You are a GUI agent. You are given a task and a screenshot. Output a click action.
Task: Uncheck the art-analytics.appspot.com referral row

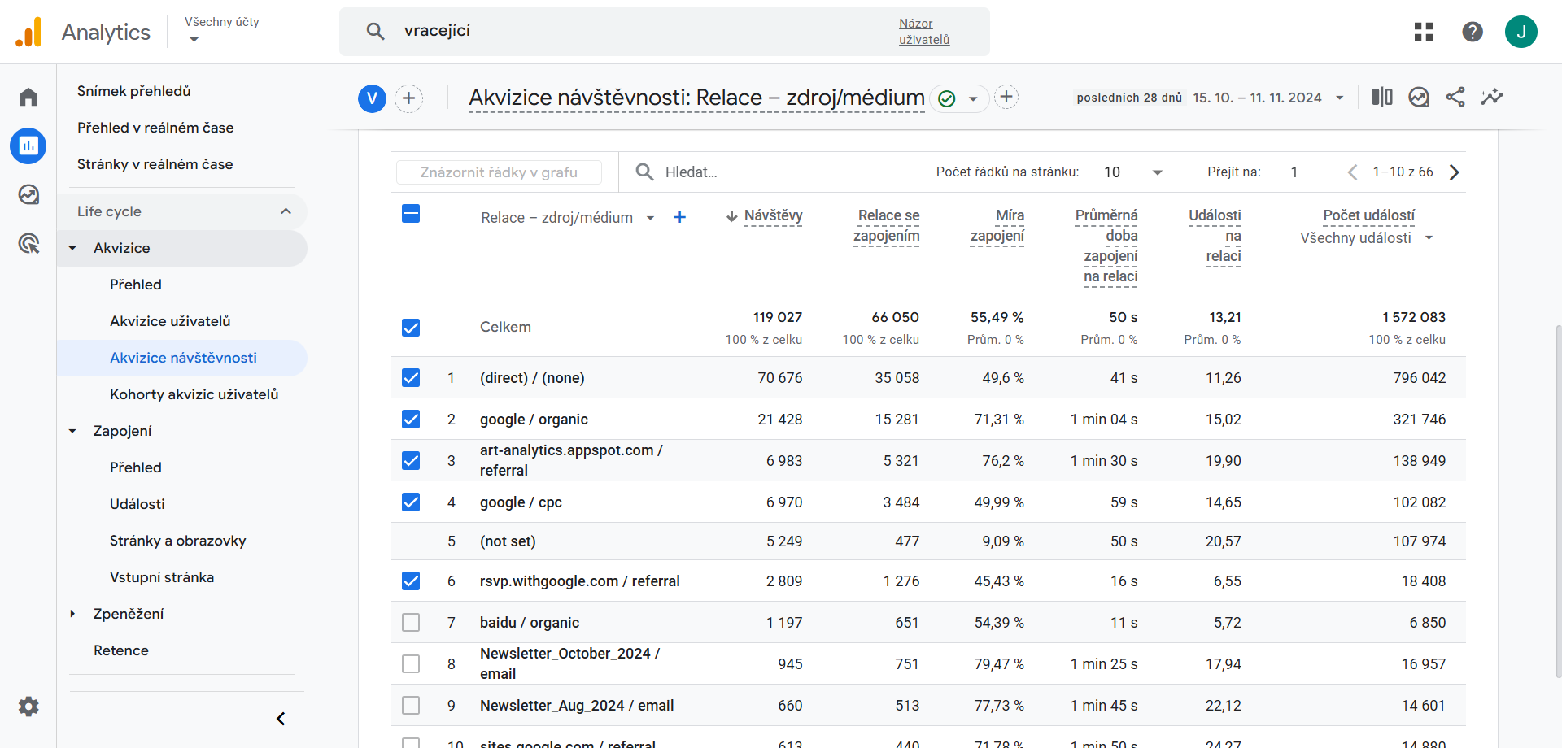[411, 461]
